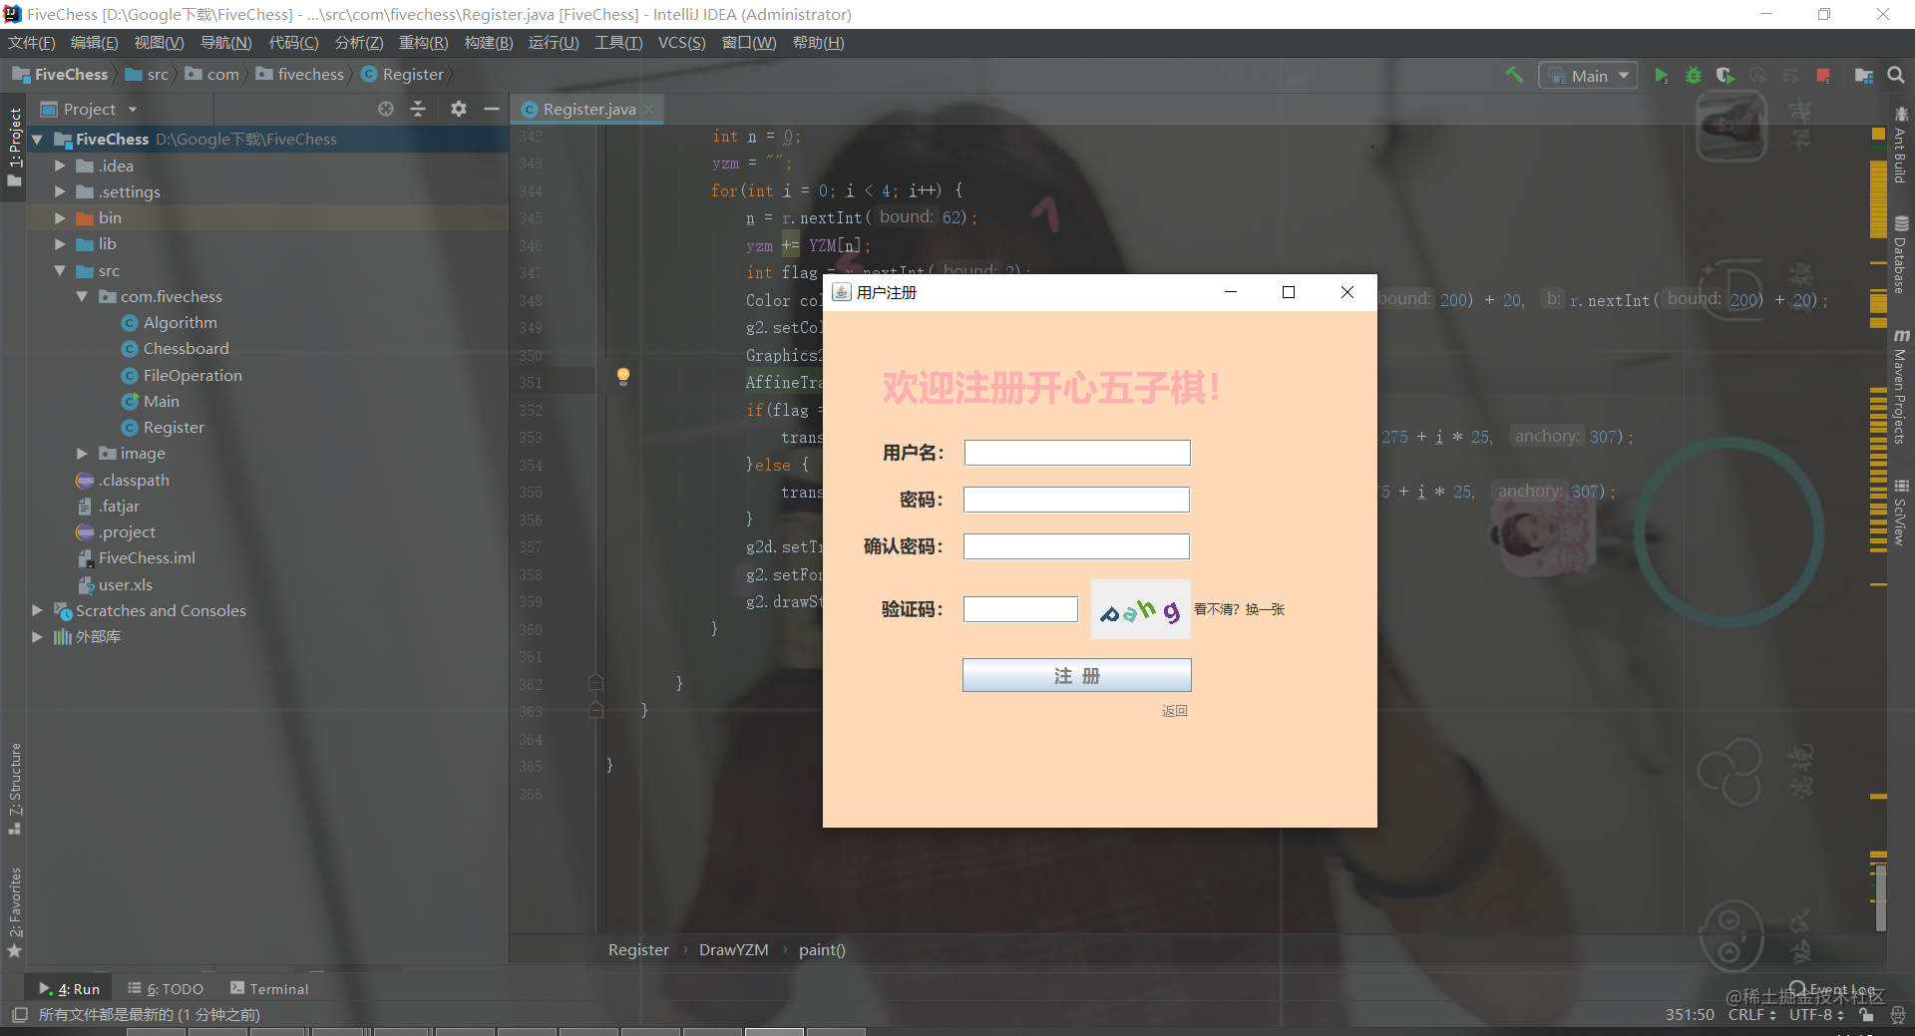Start debugging with the bug icon
The image size is (1915, 1036).
[1693, 76]
